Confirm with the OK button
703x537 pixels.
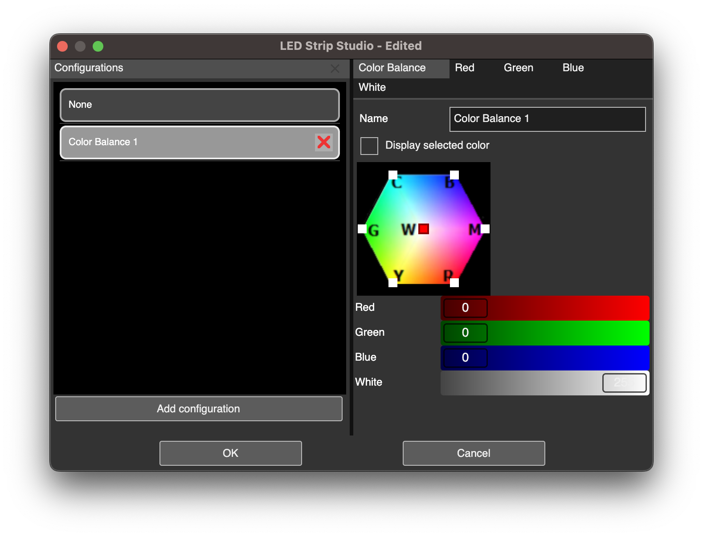pos(231,453)
